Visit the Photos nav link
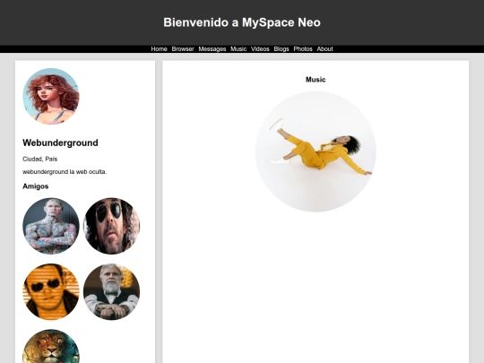 (x=303, y=49)
